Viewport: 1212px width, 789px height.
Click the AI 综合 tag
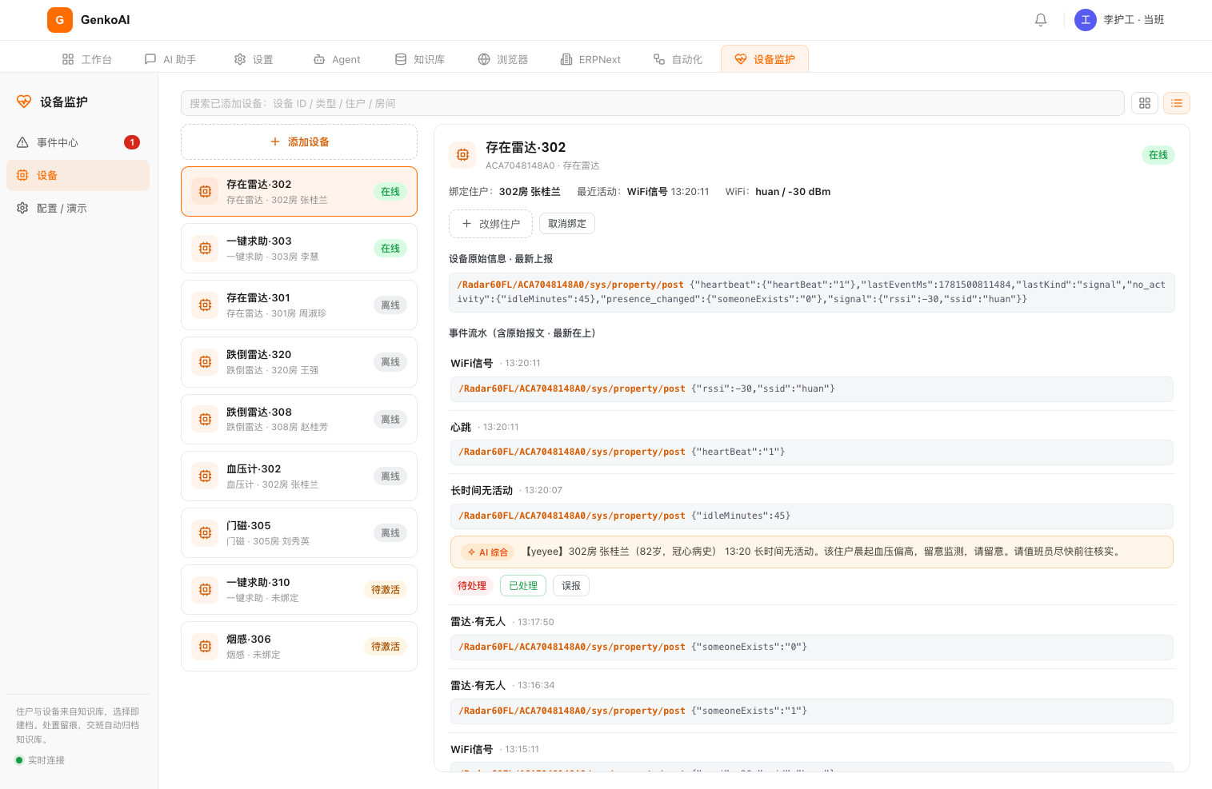pyautogui.click(x=488, y=552)
